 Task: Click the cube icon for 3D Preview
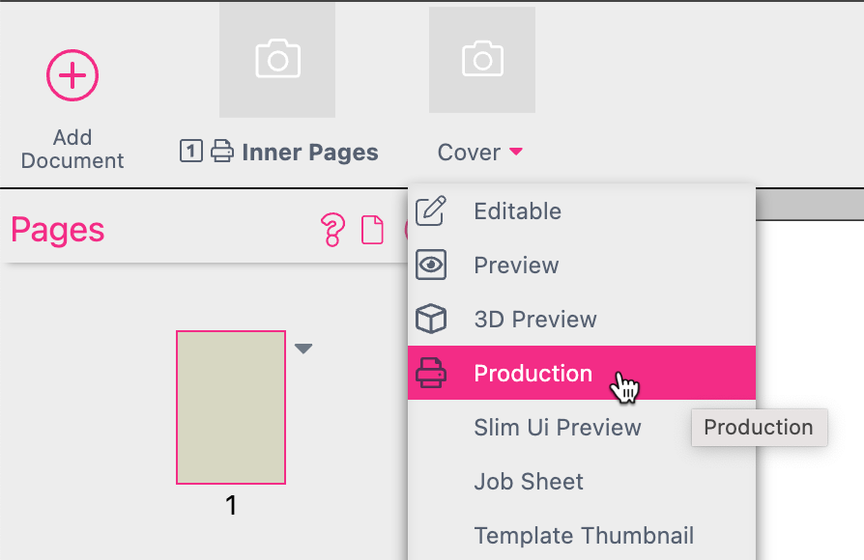click(434, 319)
